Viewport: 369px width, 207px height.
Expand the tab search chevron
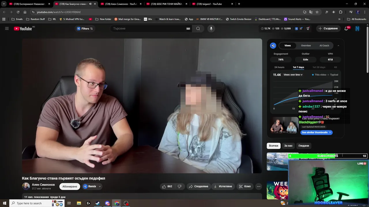[4, 4]
